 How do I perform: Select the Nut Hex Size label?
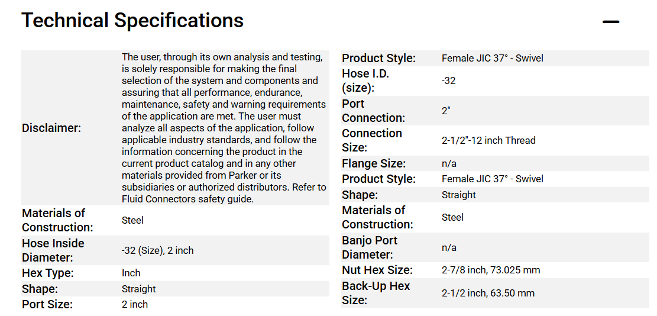pyautogui.click(x=377, y=270)
